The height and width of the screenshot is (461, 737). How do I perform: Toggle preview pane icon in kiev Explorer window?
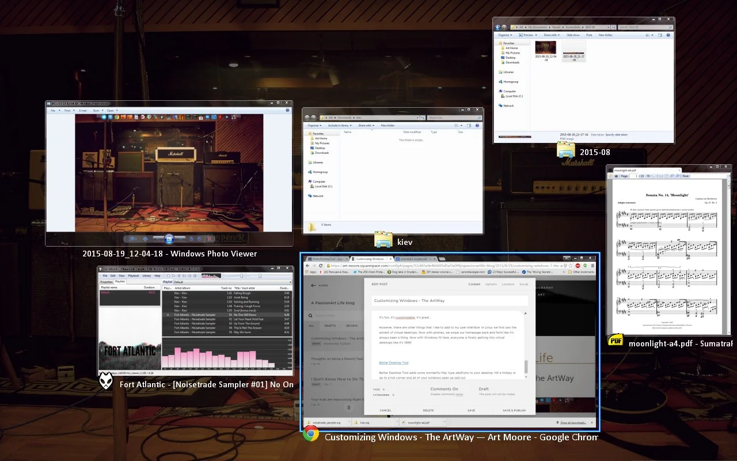[469, 125]
